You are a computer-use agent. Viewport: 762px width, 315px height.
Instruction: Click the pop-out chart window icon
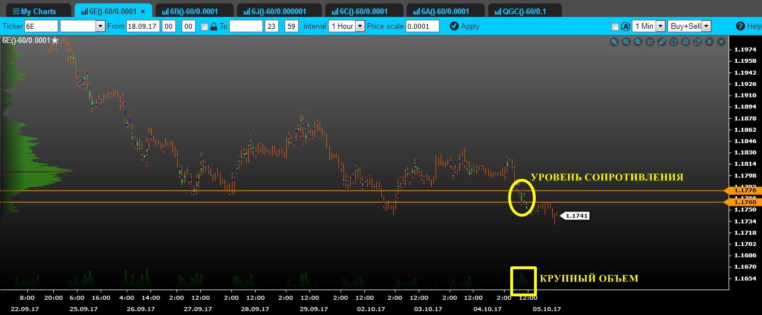[x=698, y=42]
